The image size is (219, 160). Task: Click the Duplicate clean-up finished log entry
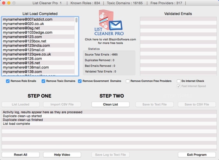[x=109, y=120]
